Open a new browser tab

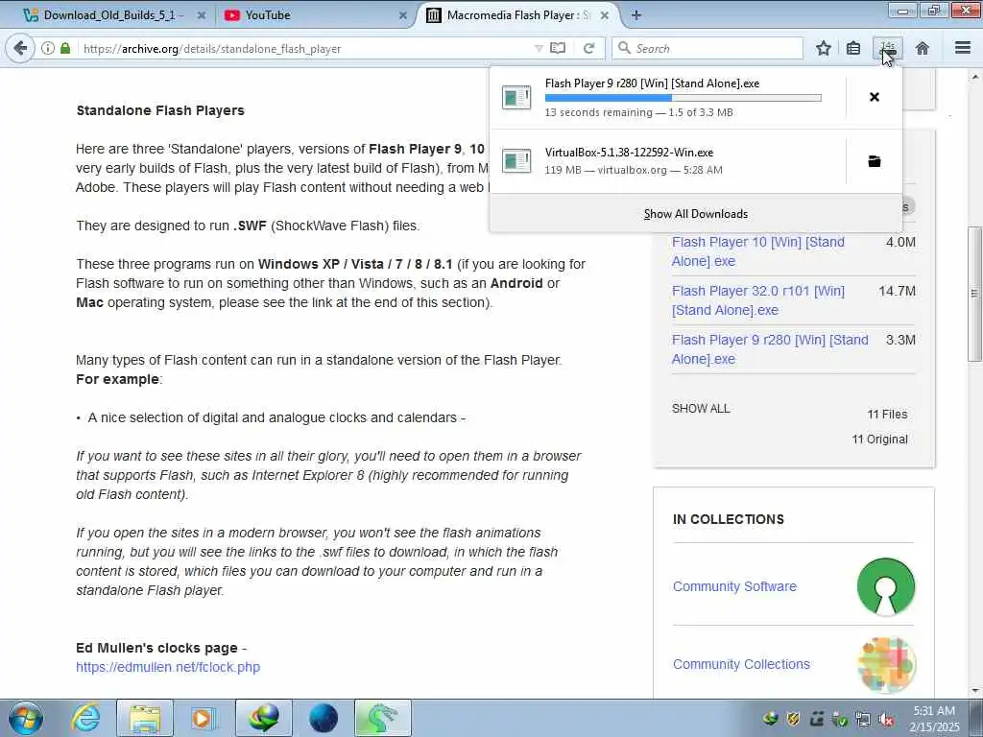(x=635, y=15)
